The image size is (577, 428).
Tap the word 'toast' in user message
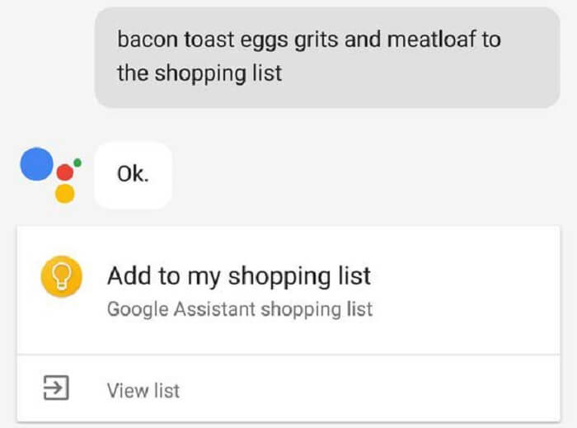[209, 40]
